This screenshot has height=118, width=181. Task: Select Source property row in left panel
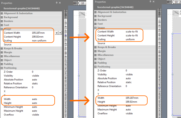click(x=8, y=45)
